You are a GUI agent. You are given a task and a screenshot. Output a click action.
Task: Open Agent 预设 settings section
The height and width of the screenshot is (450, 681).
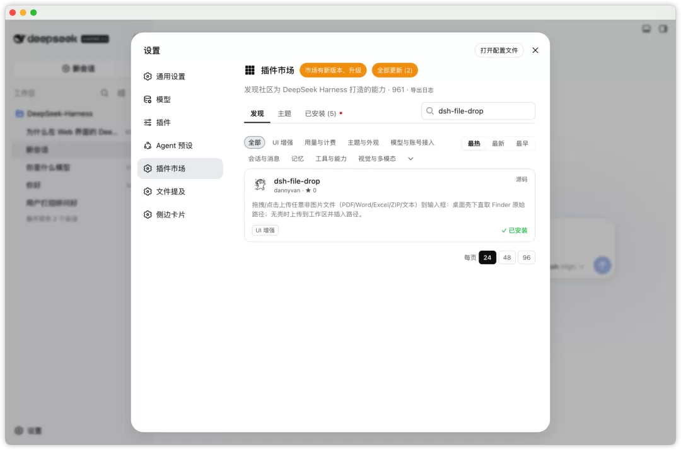[x=180, y=146]
